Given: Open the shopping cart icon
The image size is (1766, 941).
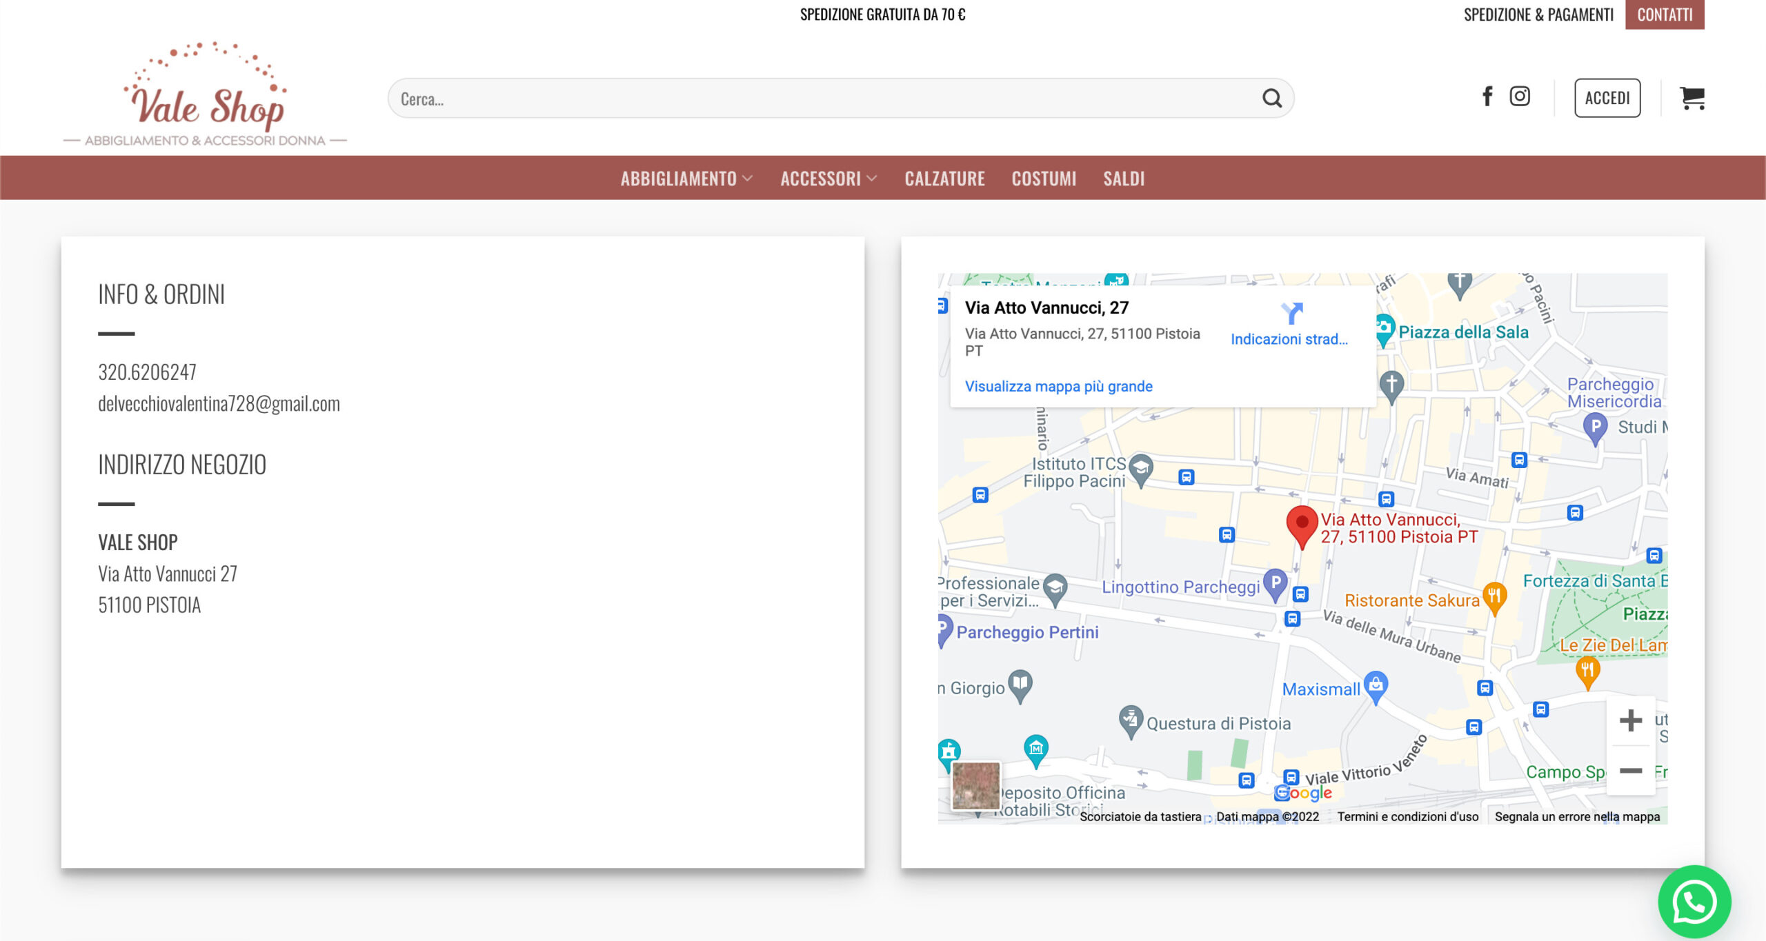Looking at the screenshot, I should 1692,98.
